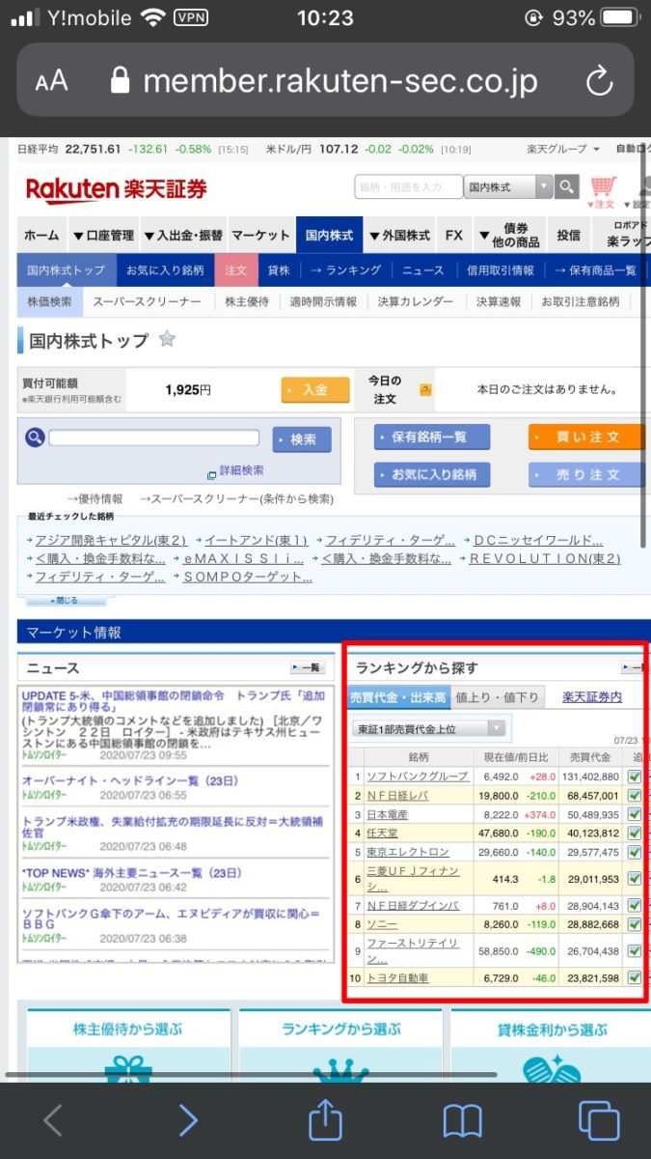
Task: Open the Safari tabs overview icon
Action: tap(599, 1120)
